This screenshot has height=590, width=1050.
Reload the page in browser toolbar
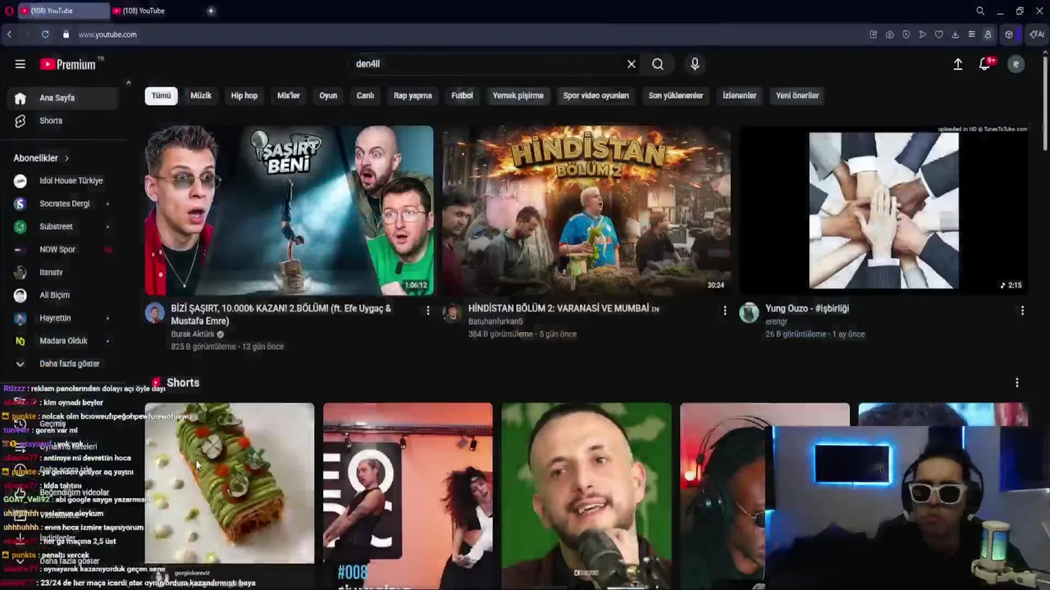tap(45, 34)
